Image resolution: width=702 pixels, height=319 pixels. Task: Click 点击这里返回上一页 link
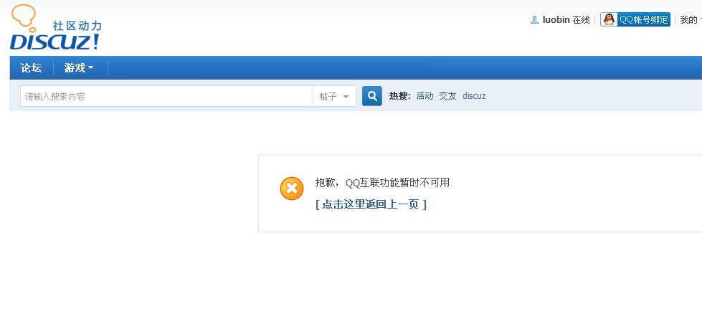click(x=371, y=204)
